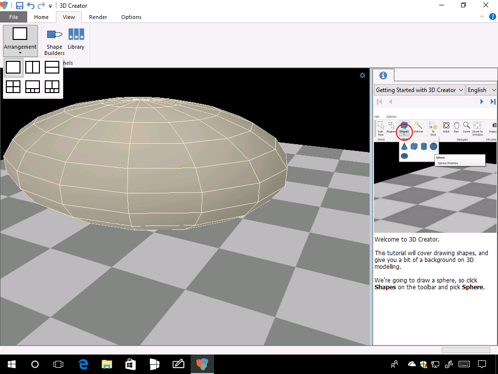Open Action Center notifications
Viewport: 498px width, 374px height.
coord(482,364)
